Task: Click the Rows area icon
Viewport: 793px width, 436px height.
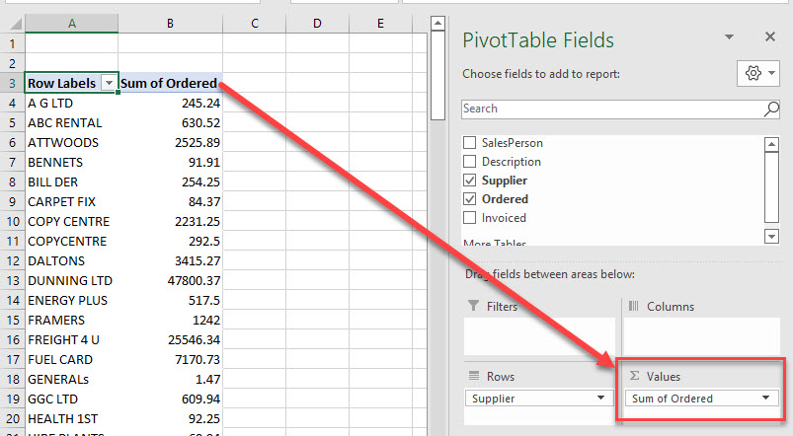Action: (473, 376)
